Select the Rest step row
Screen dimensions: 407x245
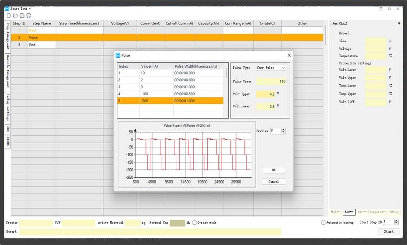(x=167, y=30)
